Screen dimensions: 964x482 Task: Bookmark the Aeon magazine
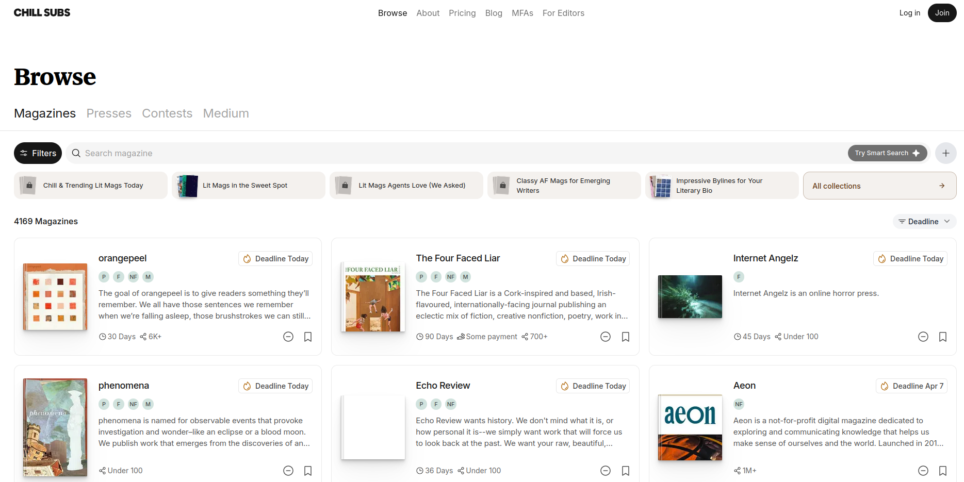tap(943, 471)
